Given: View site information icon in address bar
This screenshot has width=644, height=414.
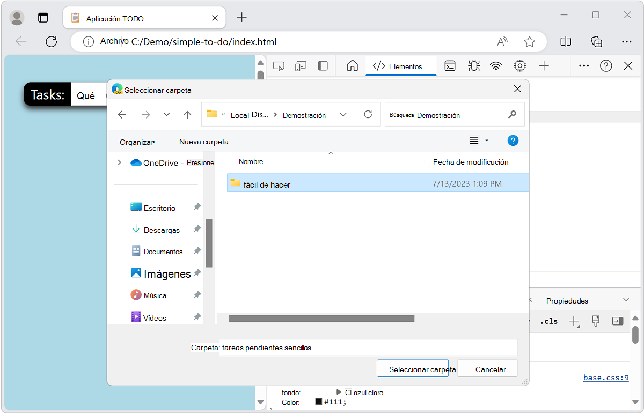Looking at the screenshot, I should (89, 41).
